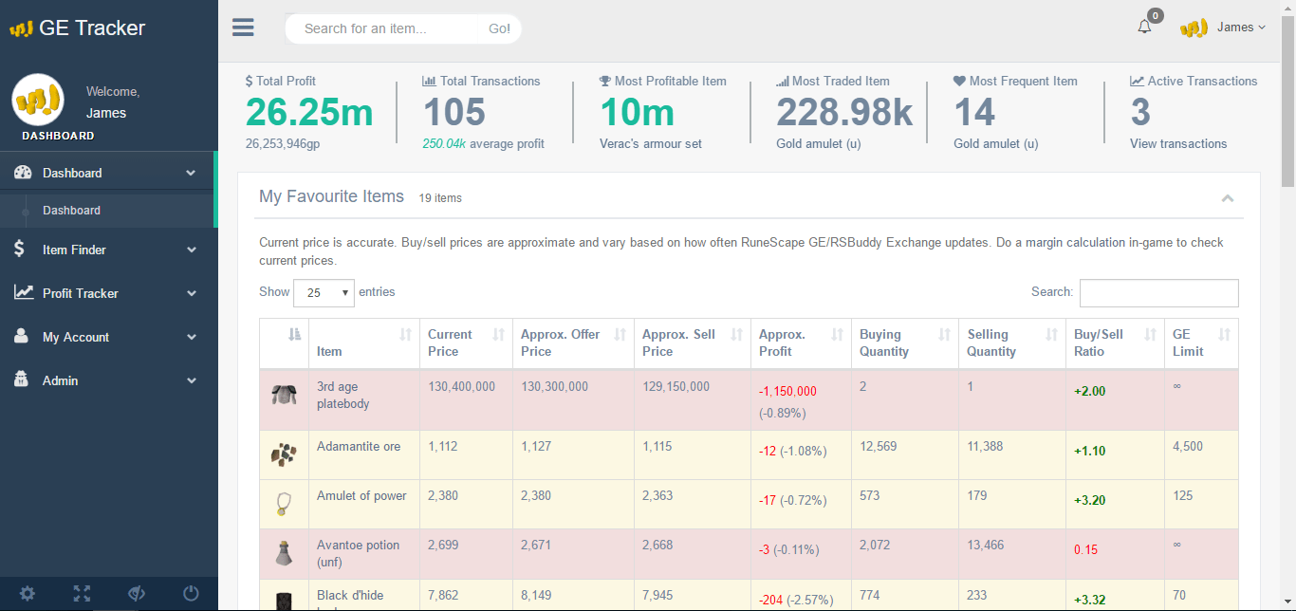Image resolution: width=1296 pixels, height=611 pixels.
Task: Click the GE Tracker coins logo
Action: 21,28
